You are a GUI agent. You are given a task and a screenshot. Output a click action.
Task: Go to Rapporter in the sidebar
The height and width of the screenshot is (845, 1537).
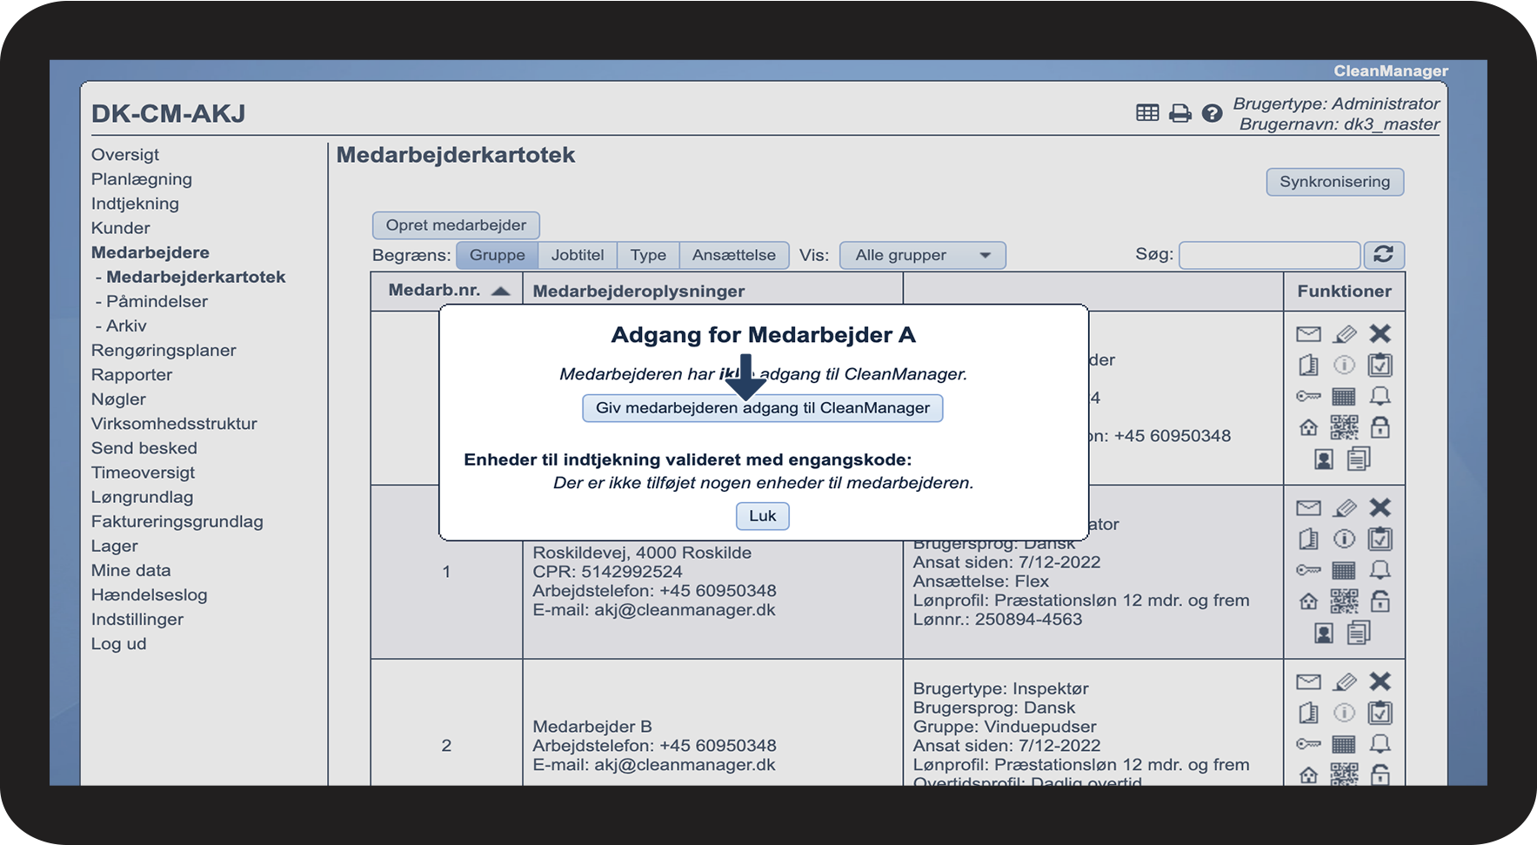tap(132, 374)
